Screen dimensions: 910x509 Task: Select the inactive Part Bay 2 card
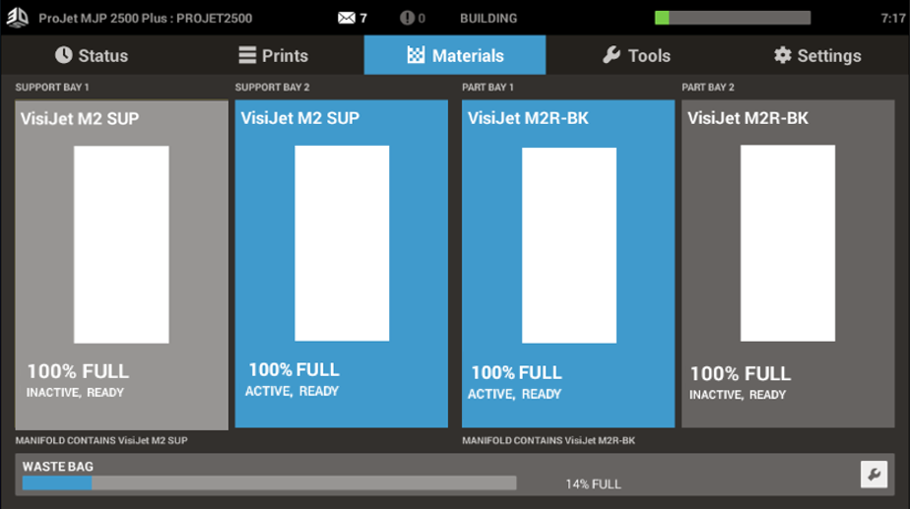(x=788, y=265)
